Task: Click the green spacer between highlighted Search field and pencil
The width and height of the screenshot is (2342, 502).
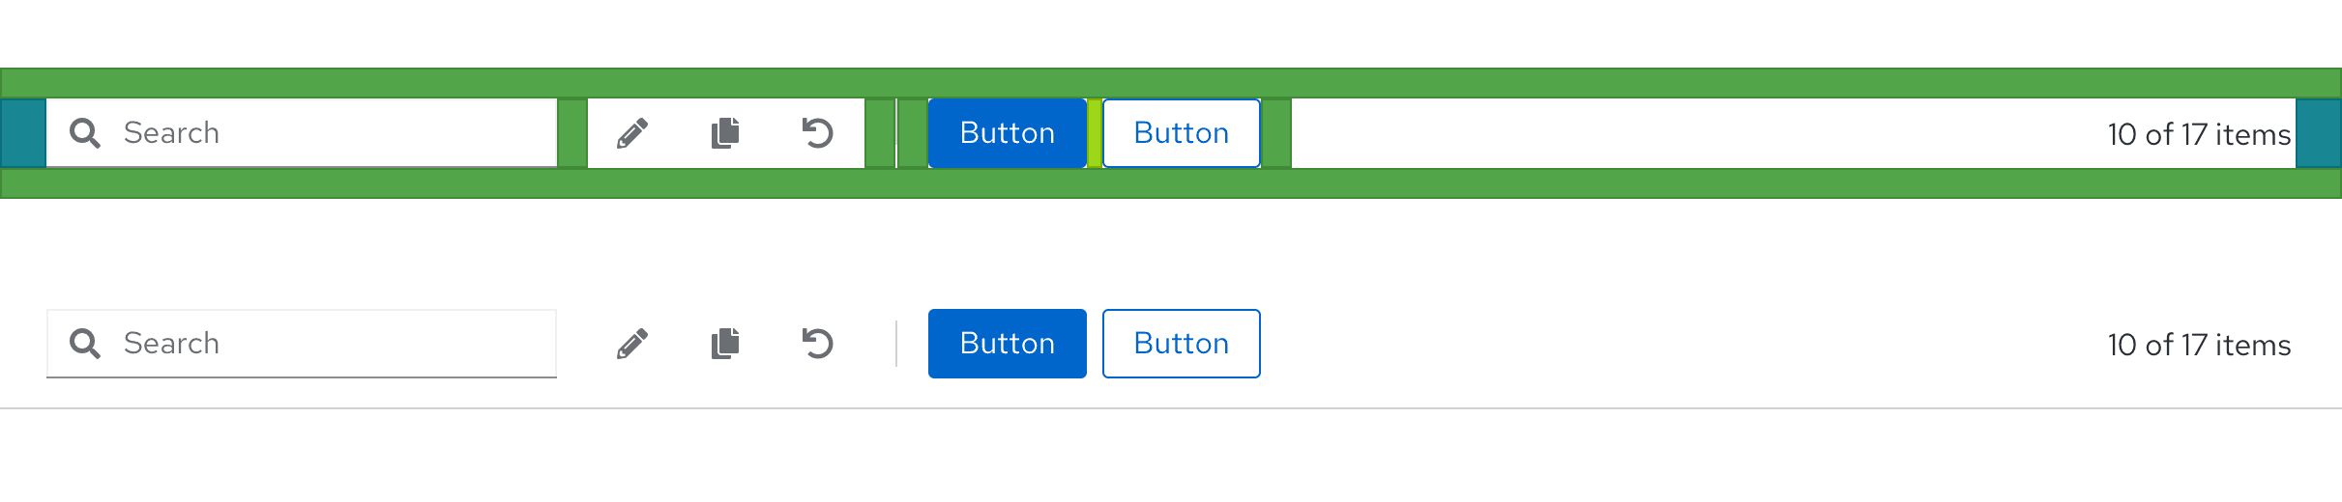Action: 572,133
